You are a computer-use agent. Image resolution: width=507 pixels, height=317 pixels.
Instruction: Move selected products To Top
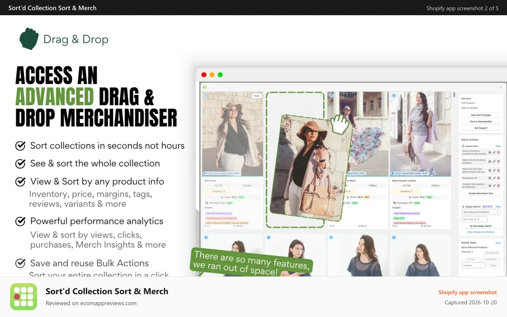pyautogui.click(x=471, y=259)
